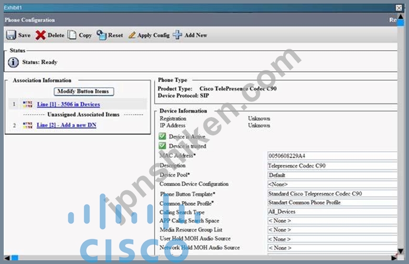Click the 'Device Protocol: SIP' text

click(x=184, y=96)
